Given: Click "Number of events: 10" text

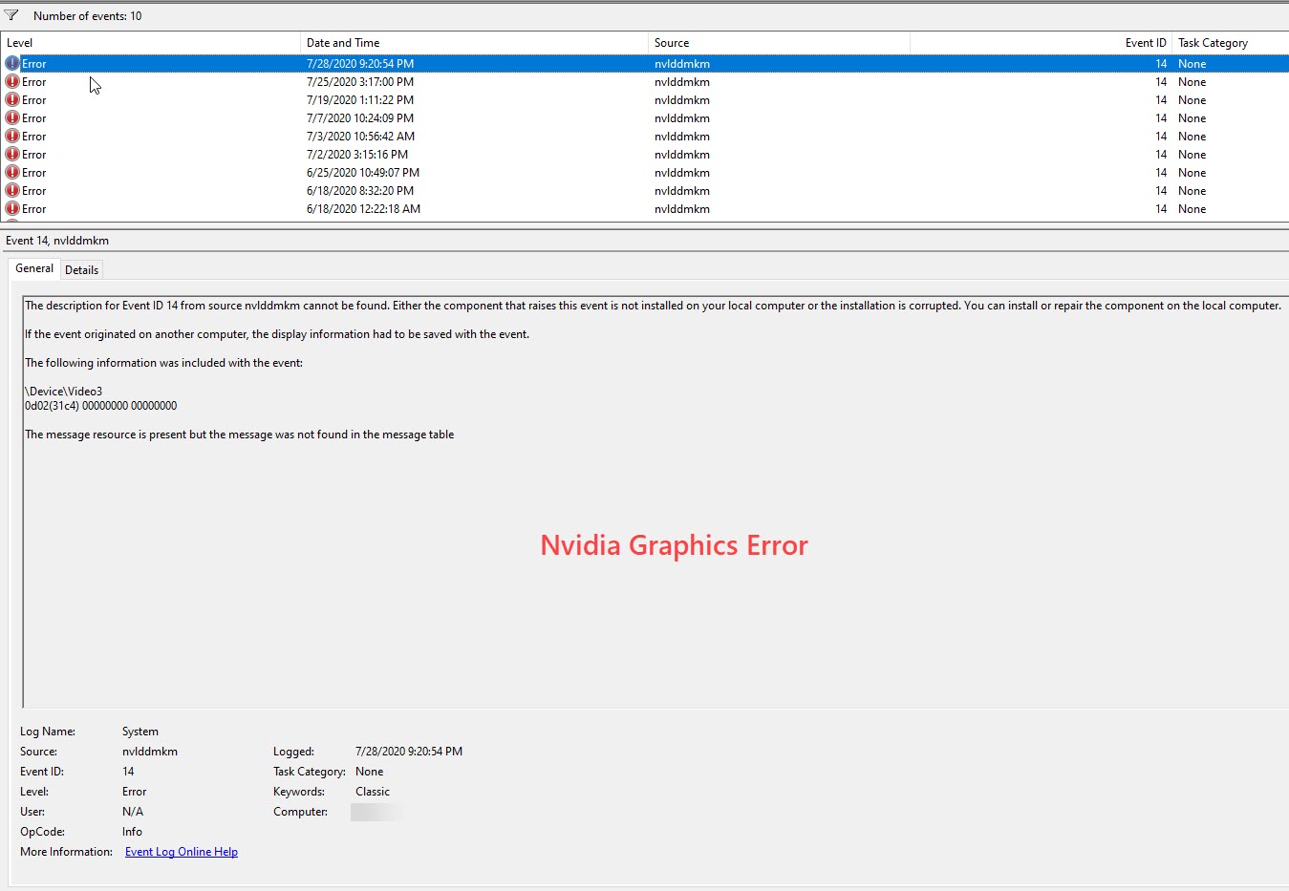Looking at the screenshot, I should click(87, 16).
